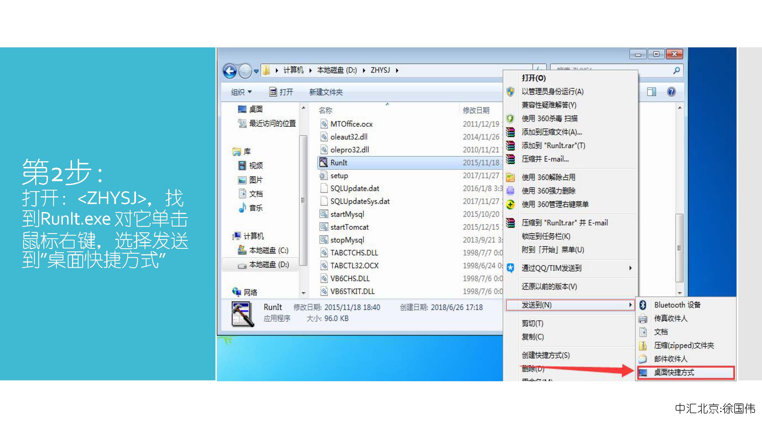This screenshot has height=428, width=762.
Task: Open the 组织 dropdown menu
Action: [241, 92]
